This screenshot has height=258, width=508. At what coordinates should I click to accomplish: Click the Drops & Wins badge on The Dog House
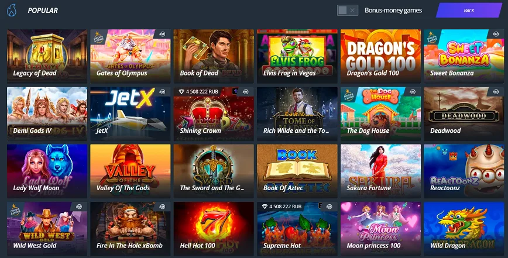[x=348, y=95]
